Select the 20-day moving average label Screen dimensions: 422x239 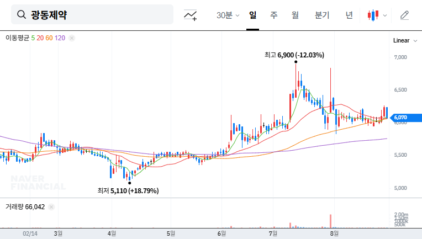tap(40, 38)
